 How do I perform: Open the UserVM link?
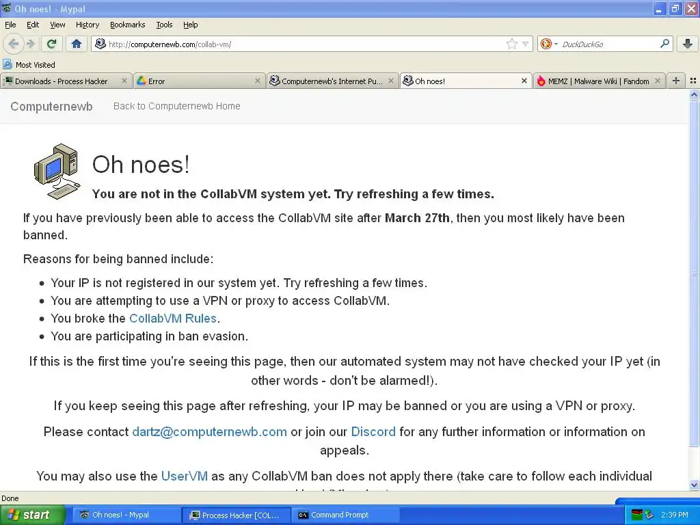(185, 476)
